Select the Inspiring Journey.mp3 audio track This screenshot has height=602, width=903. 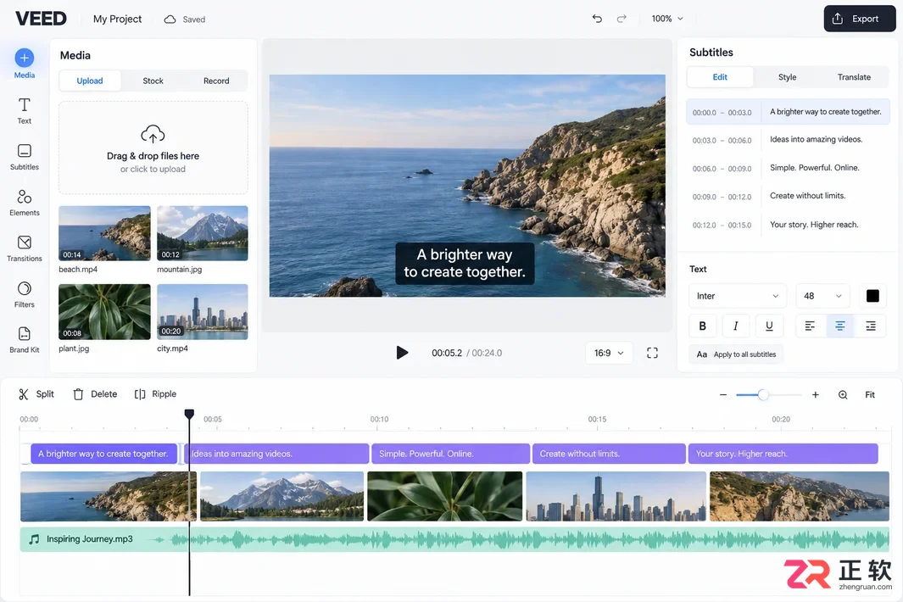tap(454, 540)
